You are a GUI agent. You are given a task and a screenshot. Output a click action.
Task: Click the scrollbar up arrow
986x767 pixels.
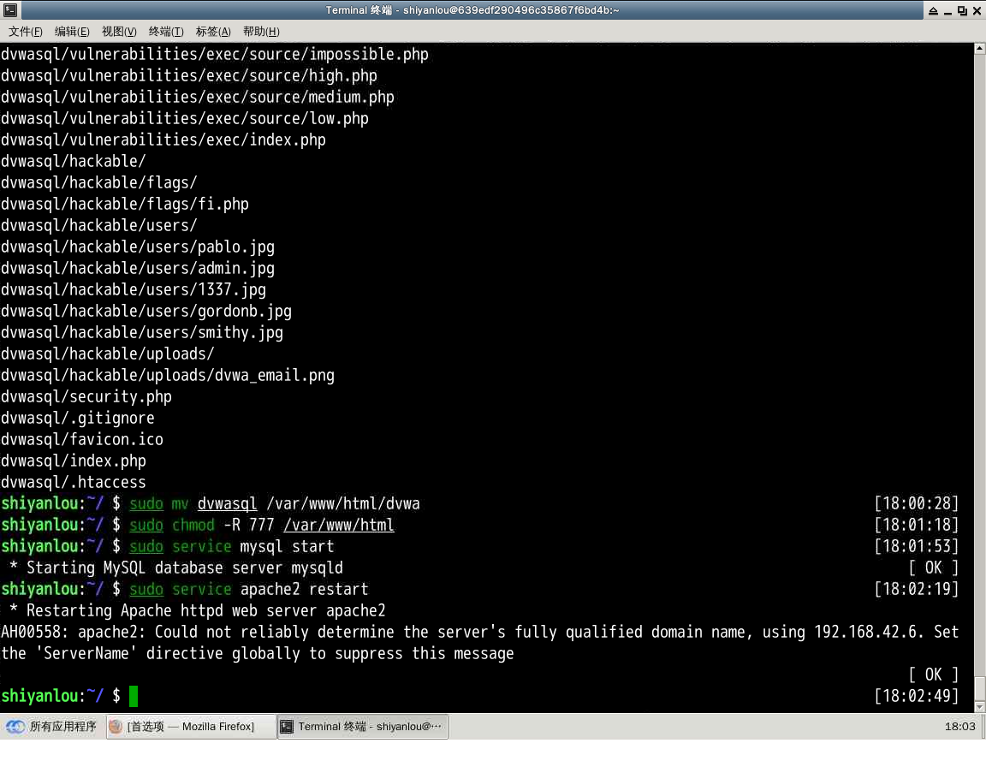click(980, 49)
